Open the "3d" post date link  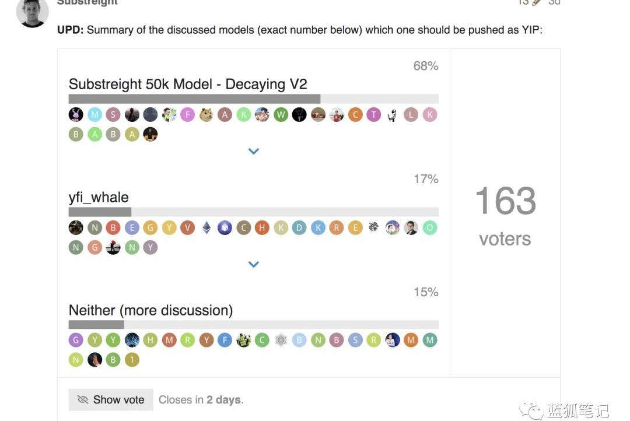point(554,2)
